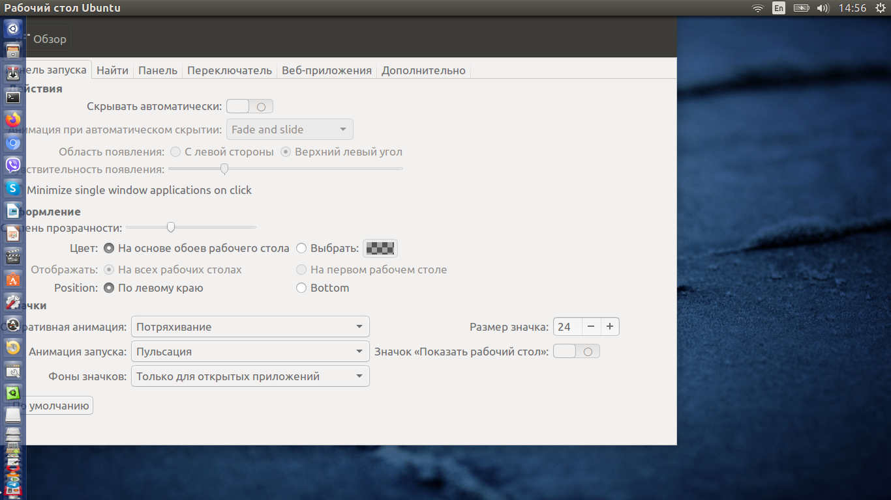Open the «Только для открытых приложений» dropdown
This screenshot has width=891, height=500.
(250, 376)
